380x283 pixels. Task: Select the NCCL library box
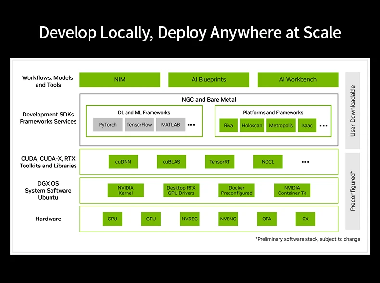click(268, 162)
